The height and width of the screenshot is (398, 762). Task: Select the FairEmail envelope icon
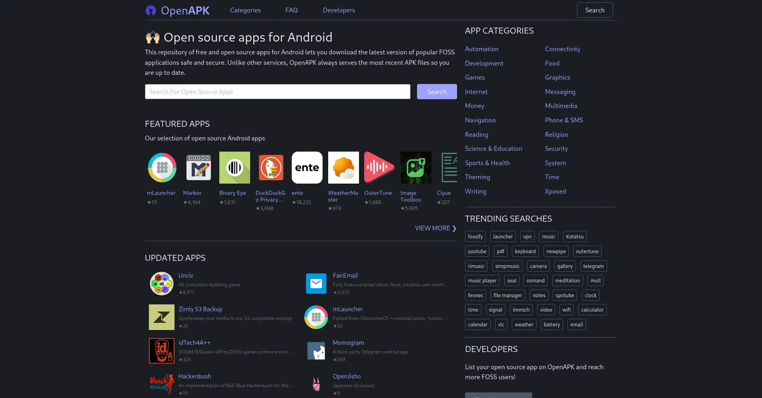(x=316, y=283)
